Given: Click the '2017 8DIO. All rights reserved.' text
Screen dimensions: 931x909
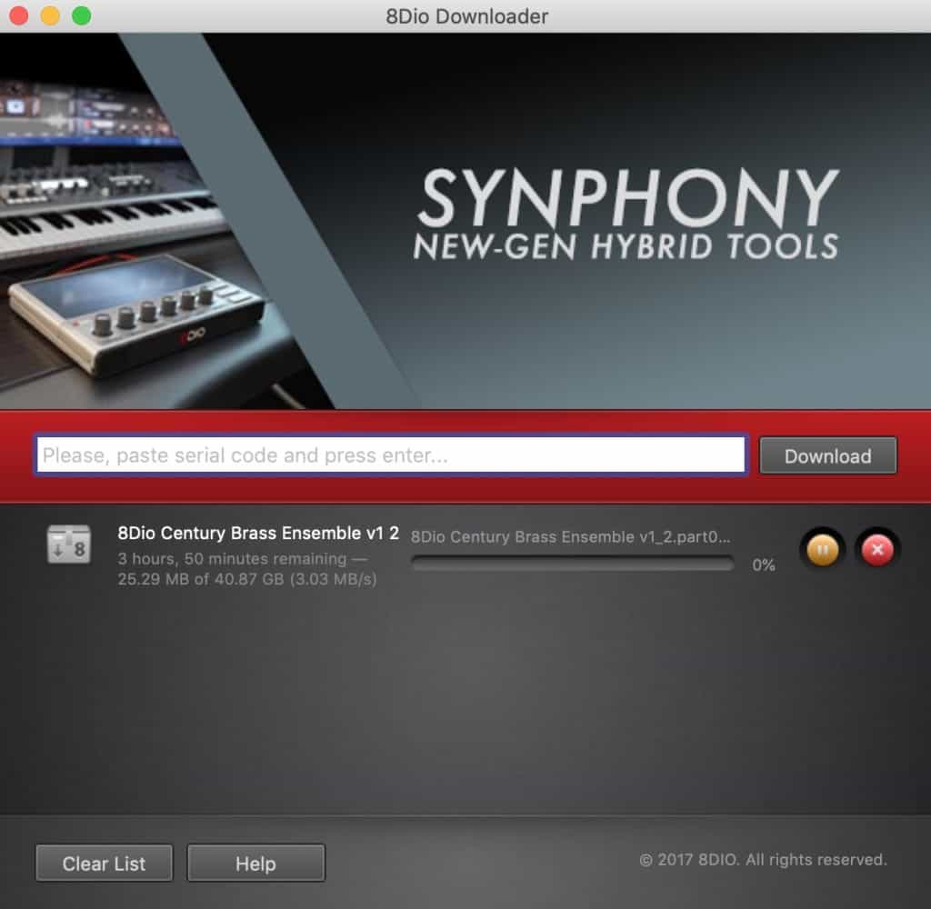Looking at the screenshot, I should (763, 860).
